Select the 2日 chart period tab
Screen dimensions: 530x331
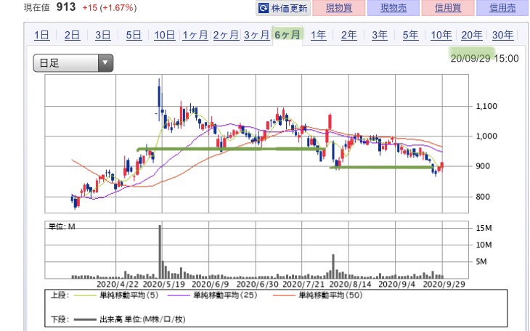coord(73,35)
